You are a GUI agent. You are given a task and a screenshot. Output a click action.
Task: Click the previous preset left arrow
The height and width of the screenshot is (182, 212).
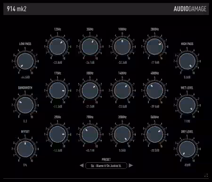[82, 166]
